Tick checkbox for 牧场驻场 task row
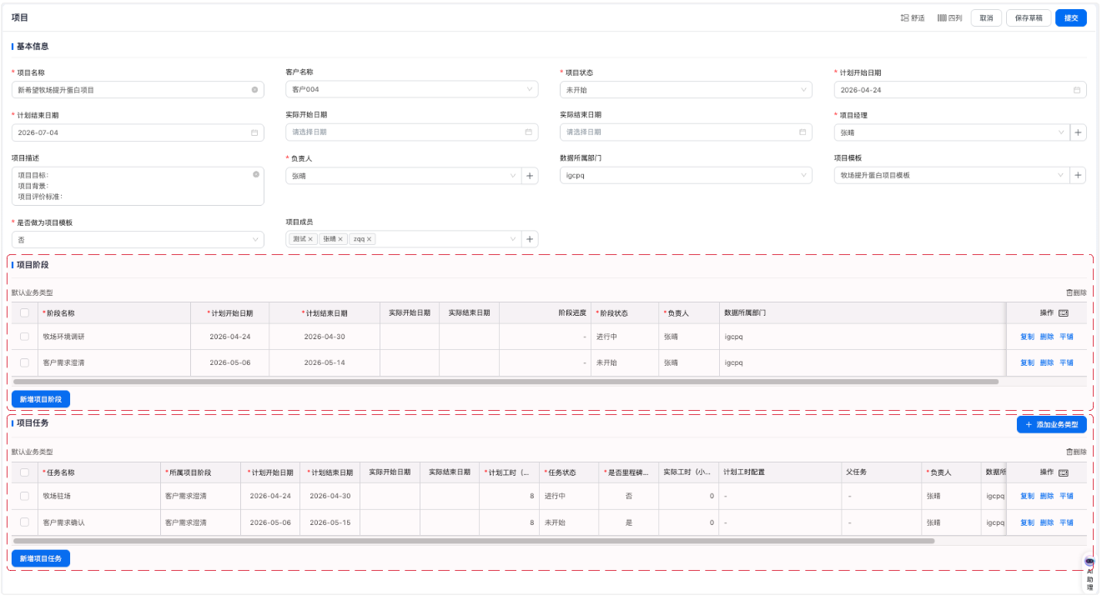This screenshot has width=1102, height=600. tap(24, 496)
